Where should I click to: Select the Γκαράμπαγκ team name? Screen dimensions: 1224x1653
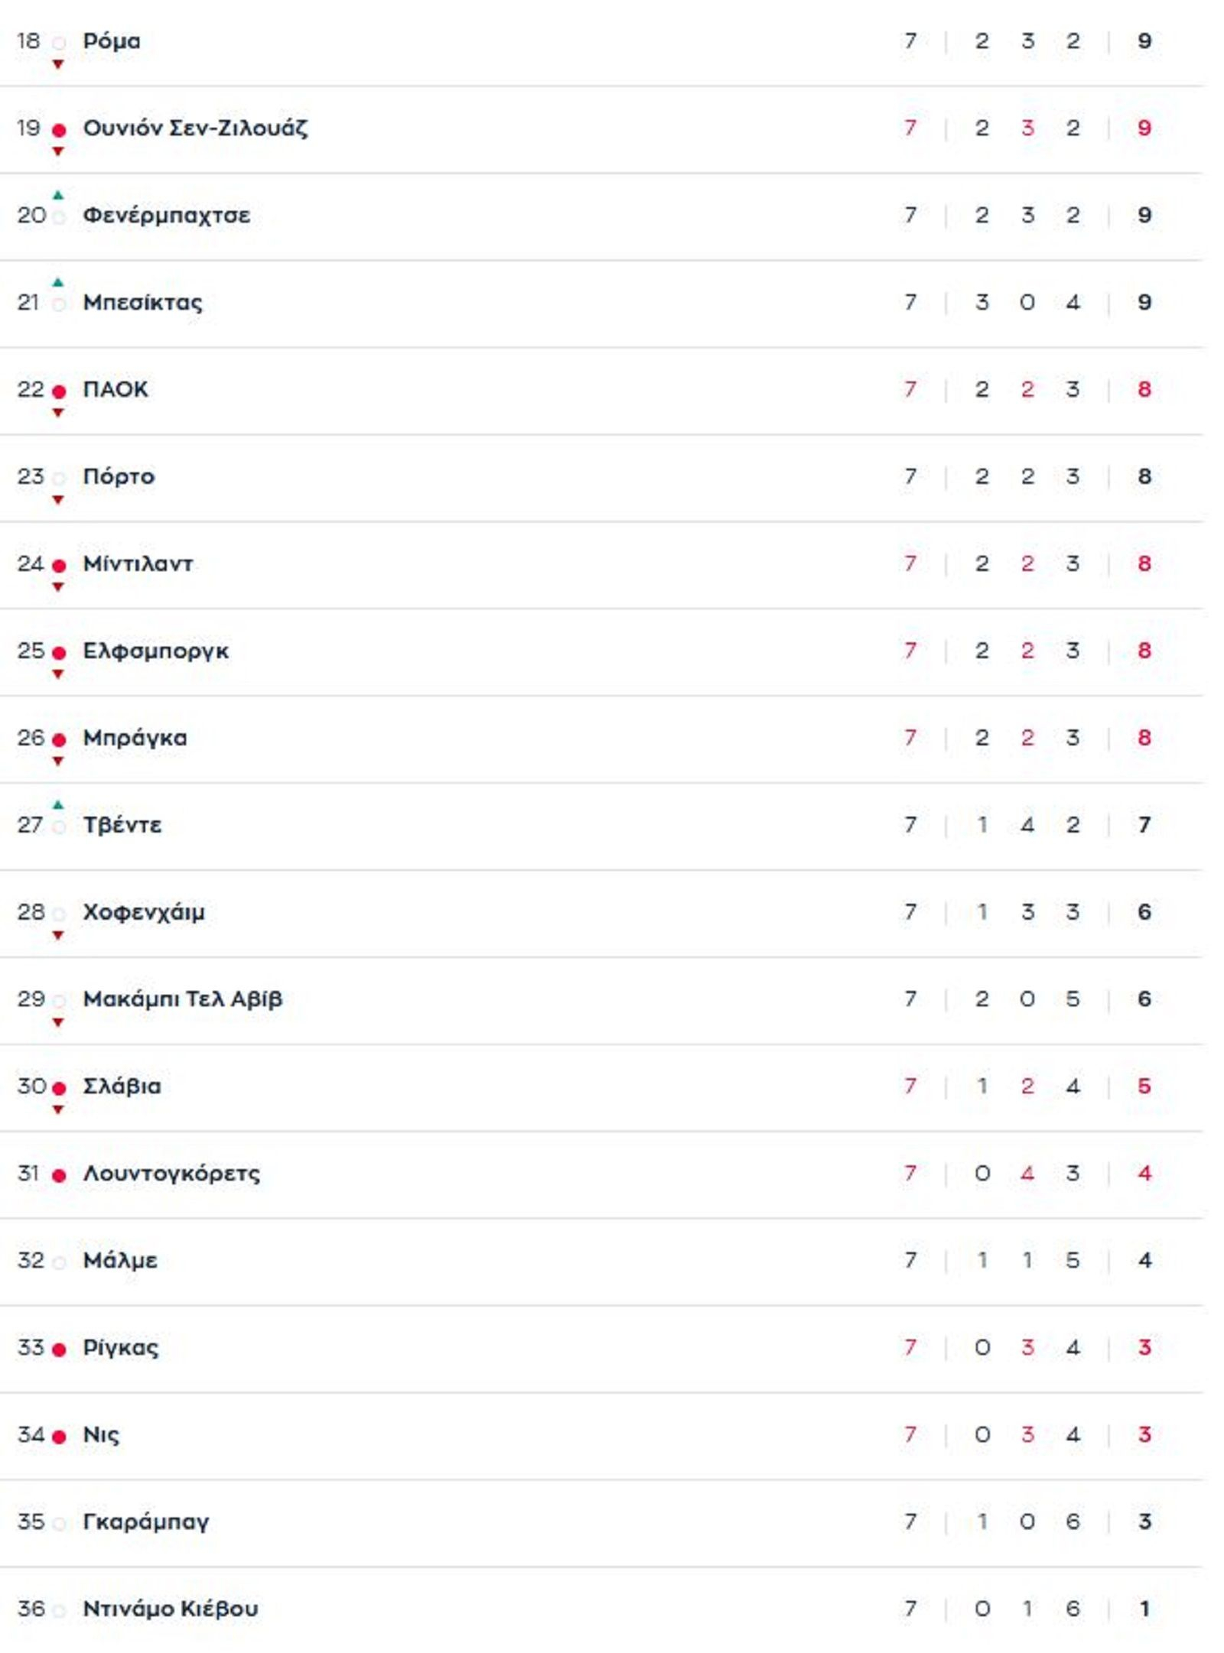[x=145, y=1521]
